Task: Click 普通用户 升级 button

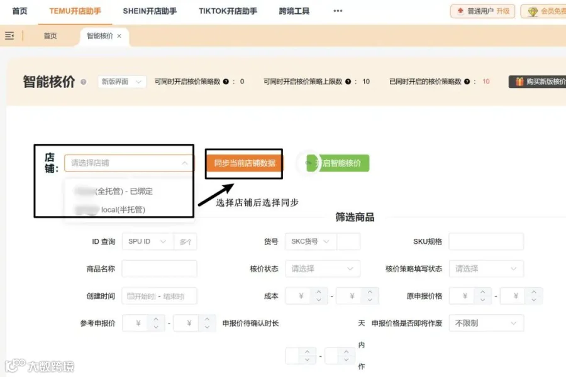Action: pos(482,11)
